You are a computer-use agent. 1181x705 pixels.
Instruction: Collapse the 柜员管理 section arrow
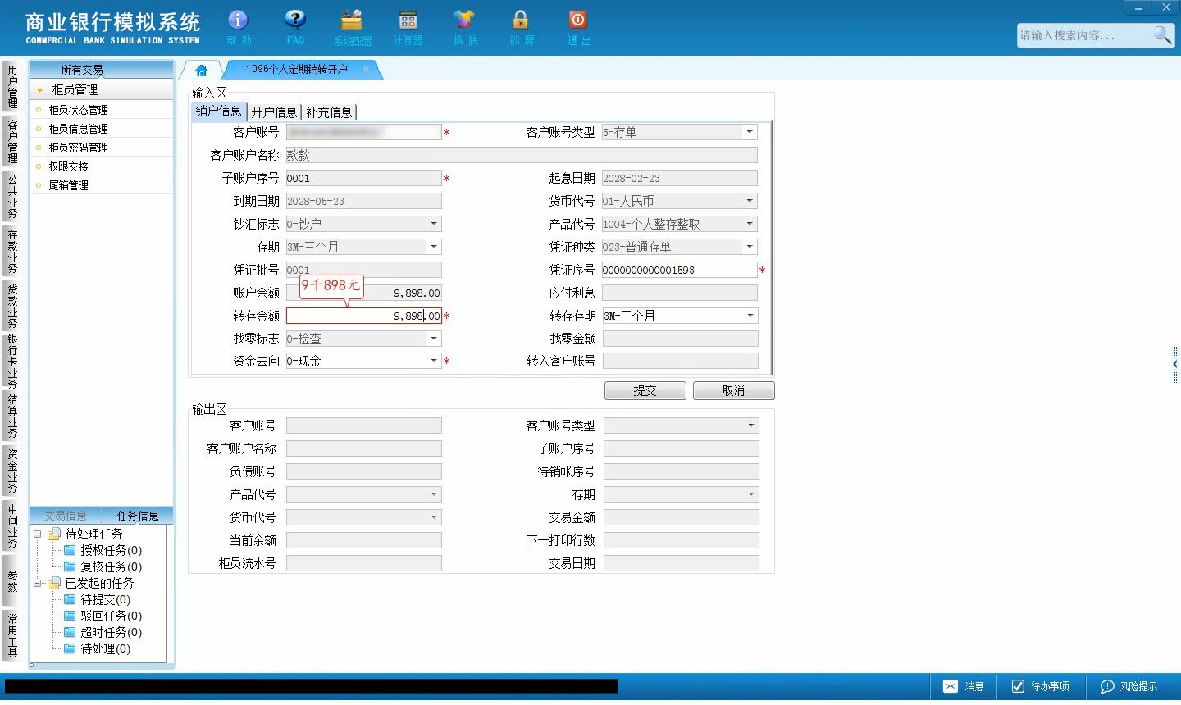[39, 90]
